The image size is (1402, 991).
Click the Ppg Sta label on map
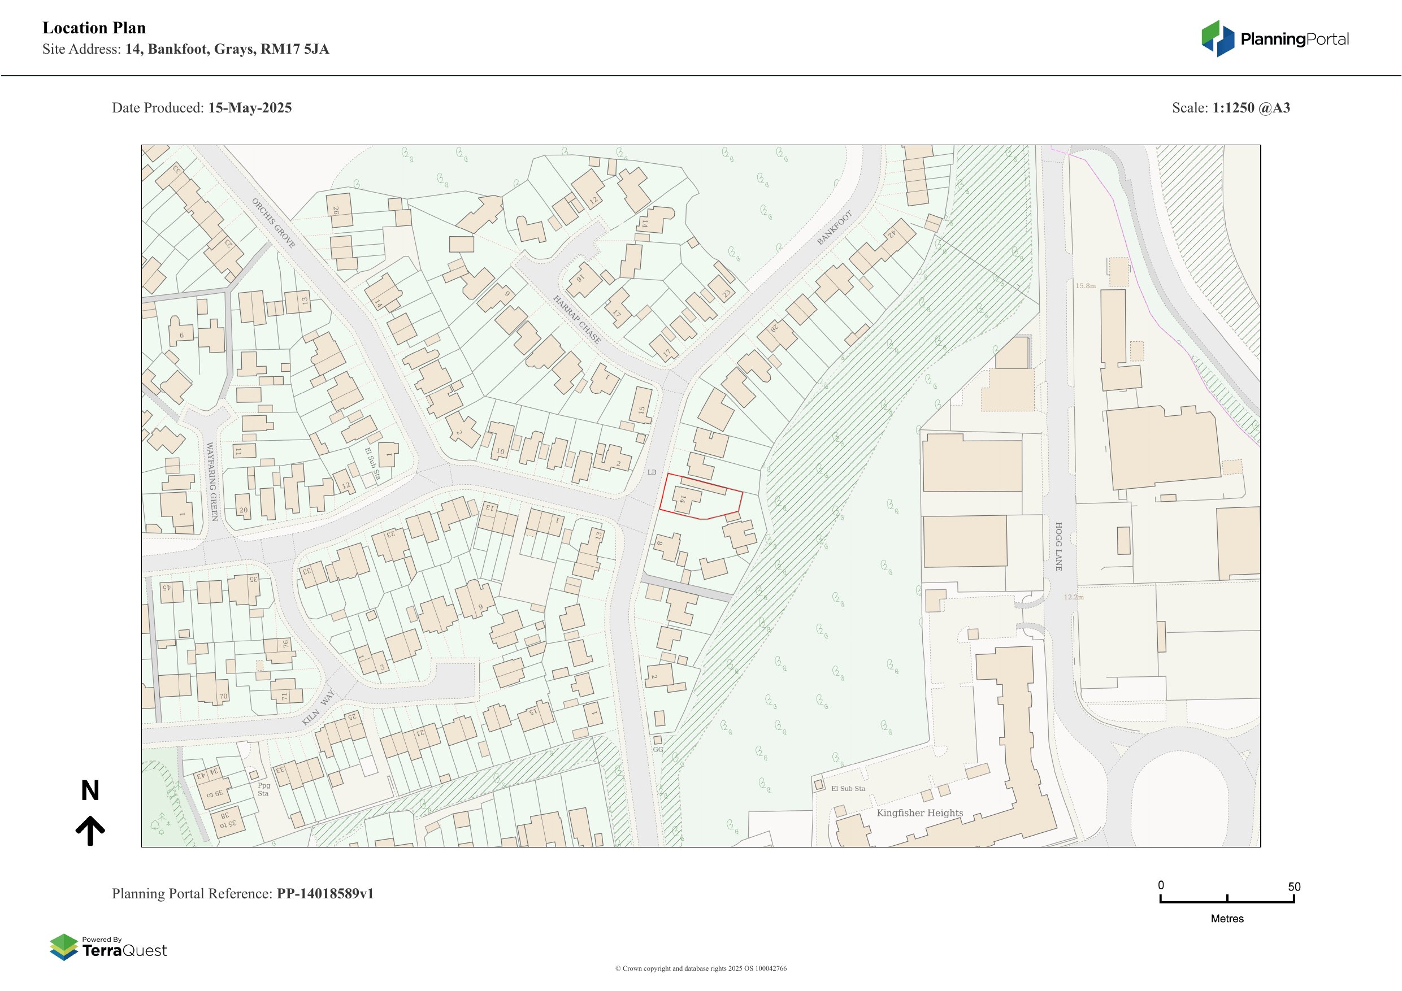[x=263, y=789]
